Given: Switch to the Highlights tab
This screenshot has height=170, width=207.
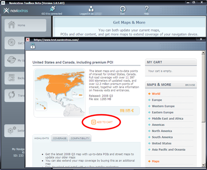Looking at the screenshot, I should [x=41, y=138].
